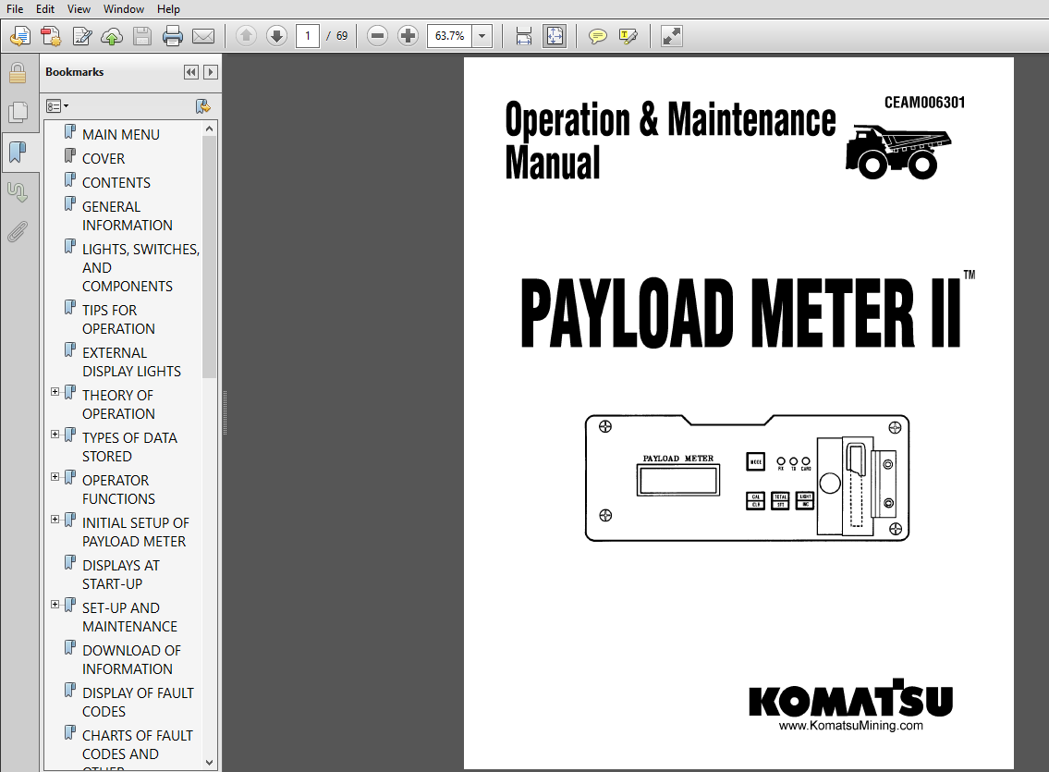
Task: Click the Open file toolbar icon
Action: coord(20,36)
